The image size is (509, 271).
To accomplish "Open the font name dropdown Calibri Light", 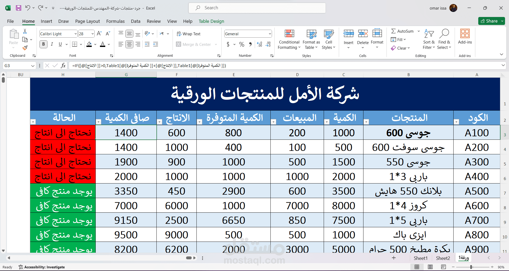I will pyautogui.click(x=75, y=34).
